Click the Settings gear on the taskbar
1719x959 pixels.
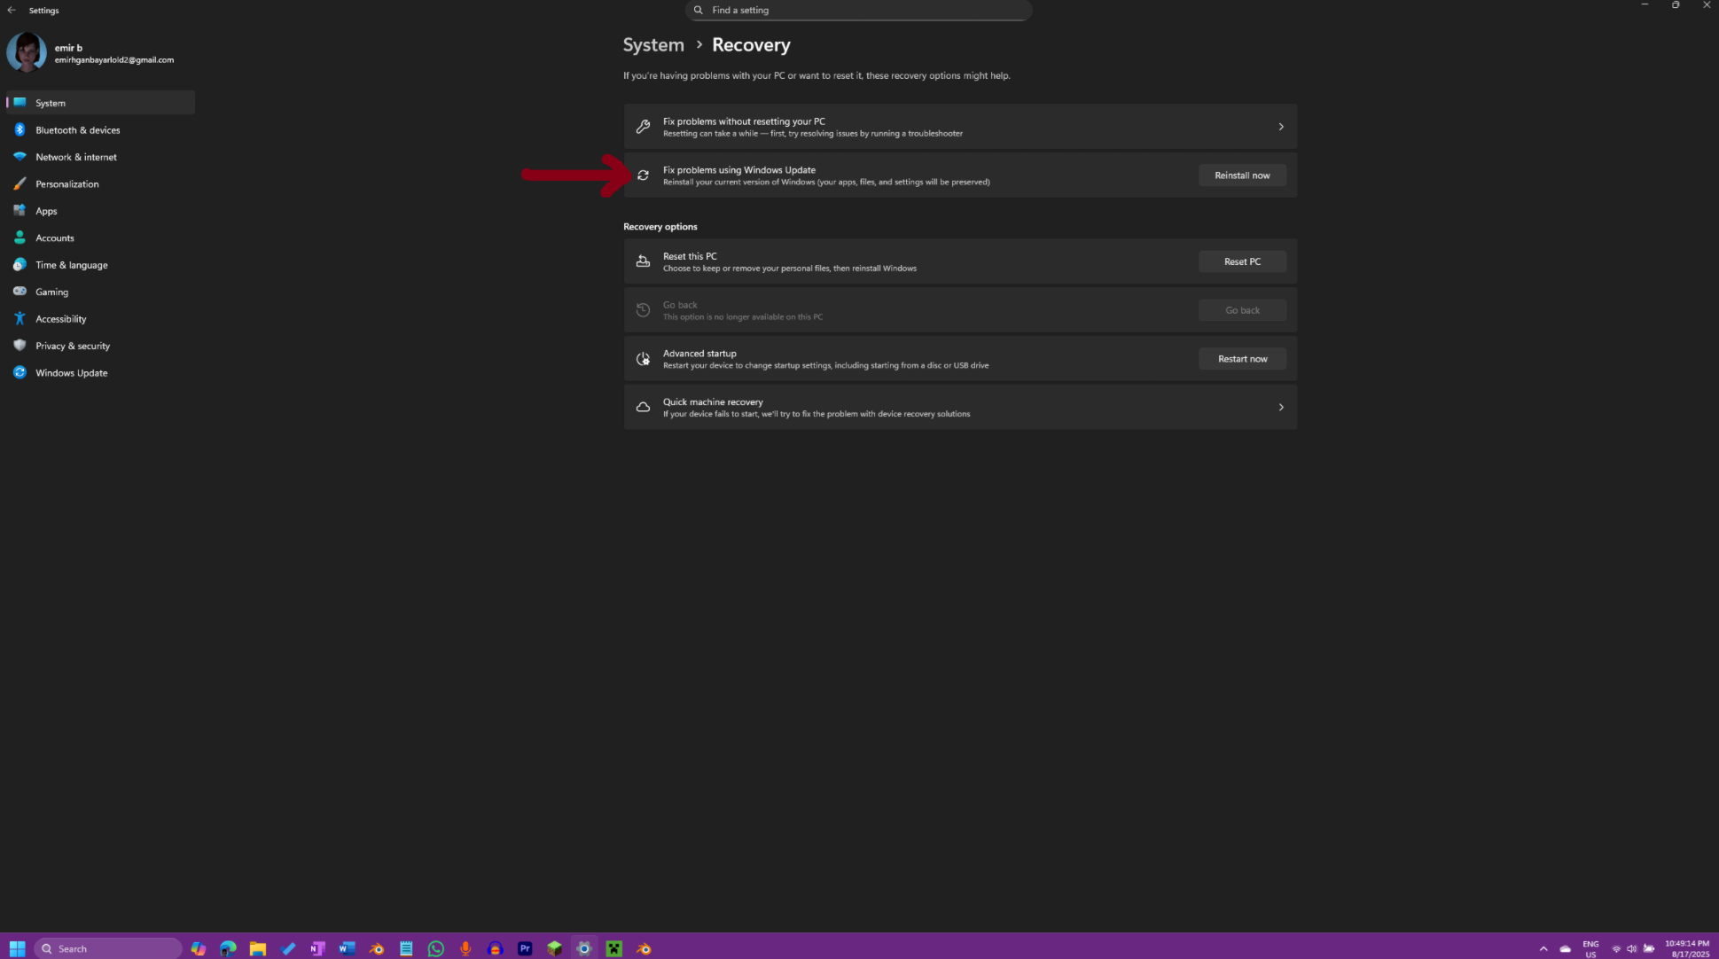click(x=584, y=948)
